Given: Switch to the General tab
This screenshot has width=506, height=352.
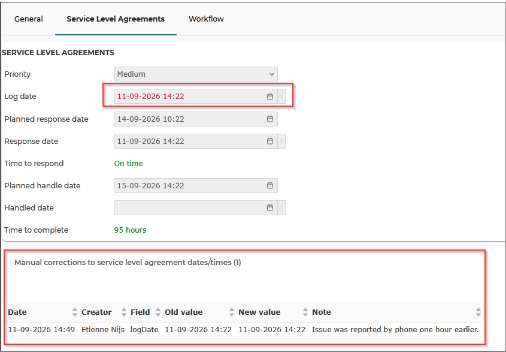Looking at the screenshot, I should (29, 19).
